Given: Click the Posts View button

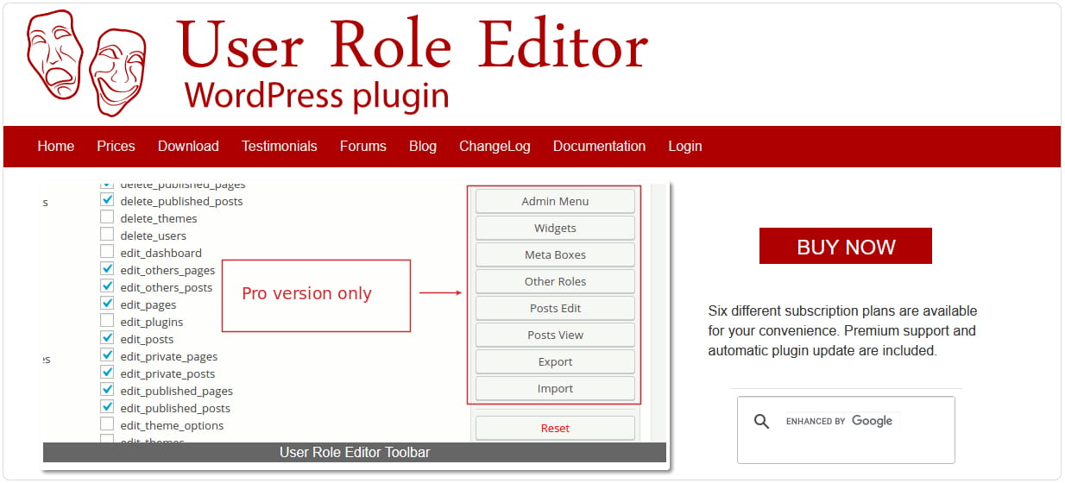Looking at the screenshot, I should [x=555, y=335].
